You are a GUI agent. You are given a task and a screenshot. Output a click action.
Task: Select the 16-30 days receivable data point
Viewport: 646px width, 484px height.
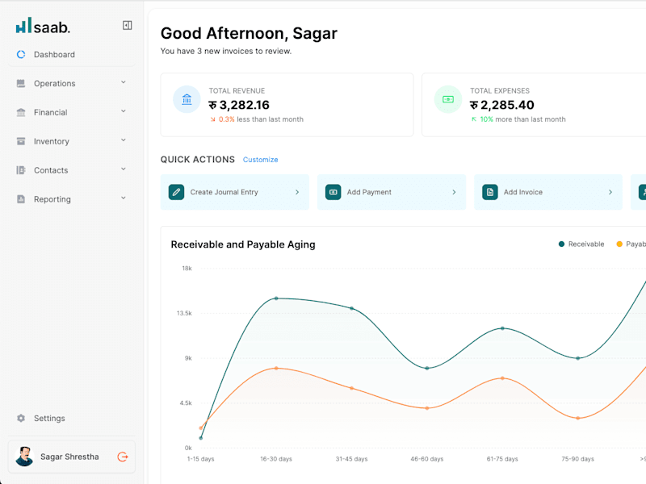(x=276, y=298)
